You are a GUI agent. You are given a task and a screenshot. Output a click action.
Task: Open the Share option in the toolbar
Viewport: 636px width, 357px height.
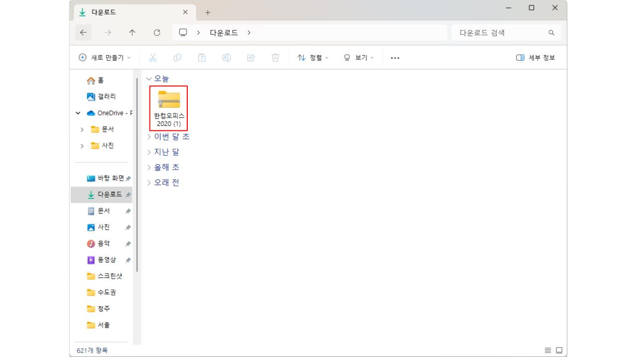(251, 58)
